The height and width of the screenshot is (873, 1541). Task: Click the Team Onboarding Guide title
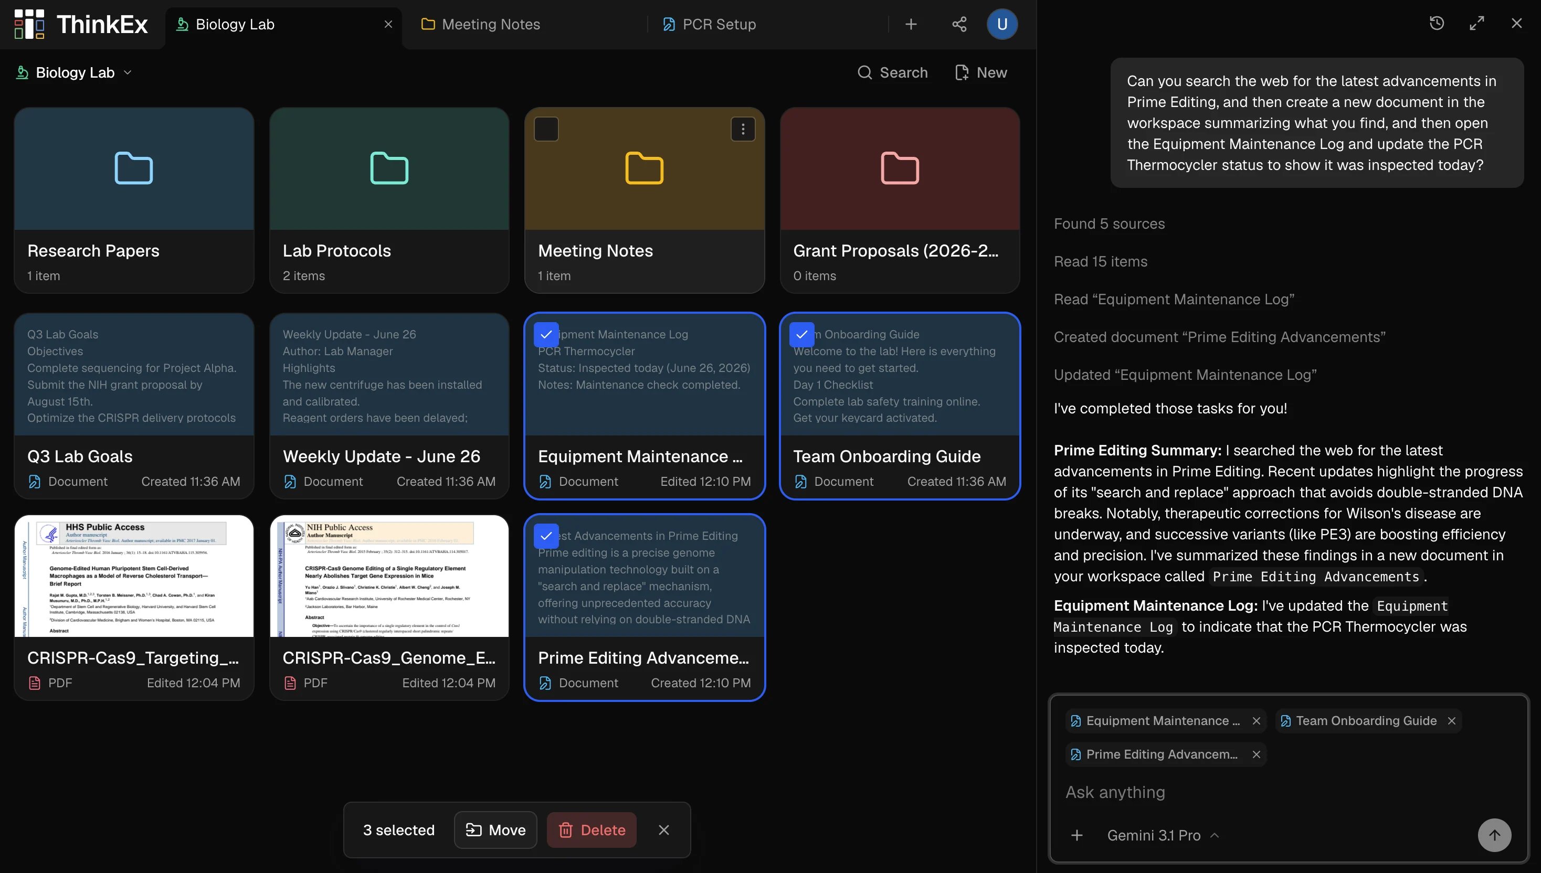(886, 456)
